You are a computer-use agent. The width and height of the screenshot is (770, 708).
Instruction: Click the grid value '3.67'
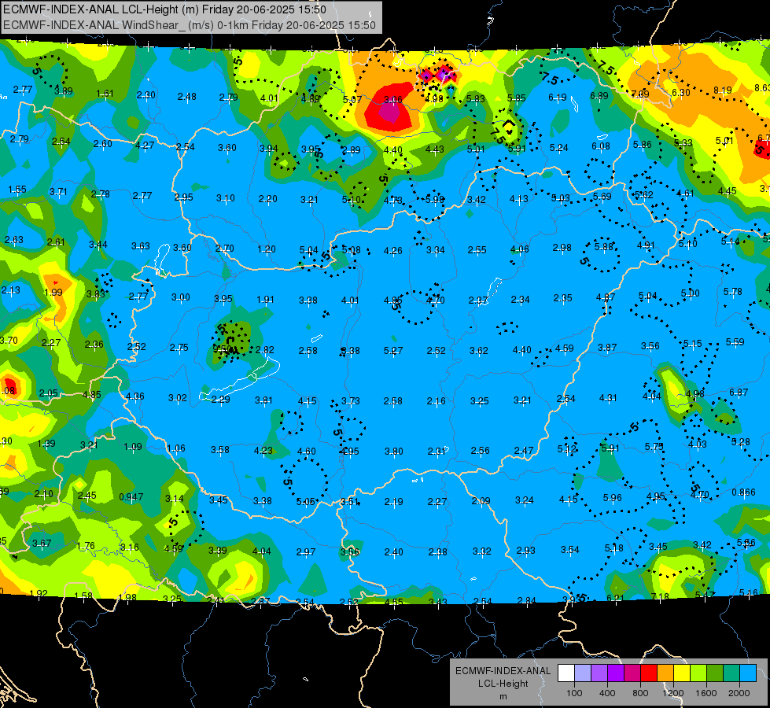click(x=42, y=544)
